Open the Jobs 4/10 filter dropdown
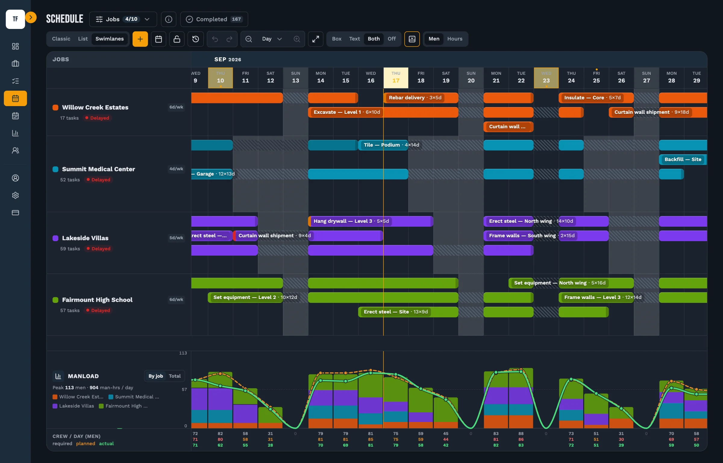 [x=123, y=19]
